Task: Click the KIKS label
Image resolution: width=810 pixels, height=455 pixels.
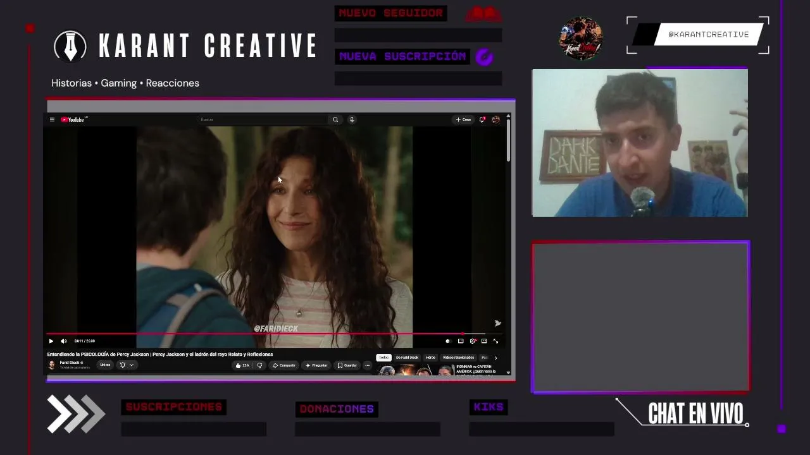Action: (489, 408)
